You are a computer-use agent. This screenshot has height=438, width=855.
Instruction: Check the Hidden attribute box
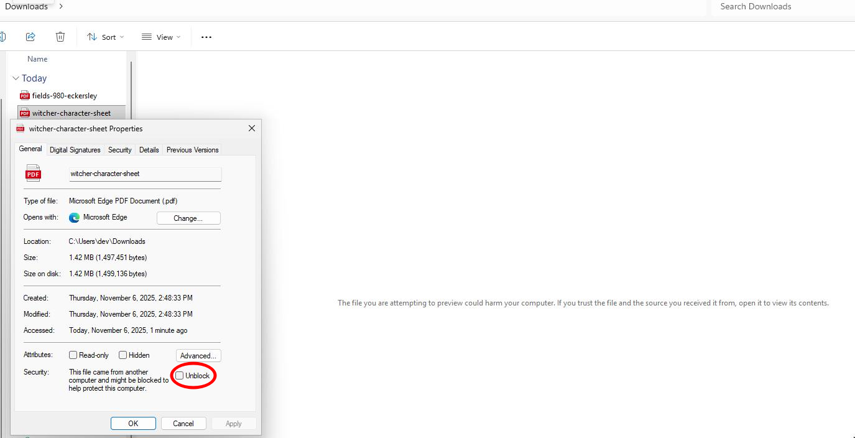point(123,355)
